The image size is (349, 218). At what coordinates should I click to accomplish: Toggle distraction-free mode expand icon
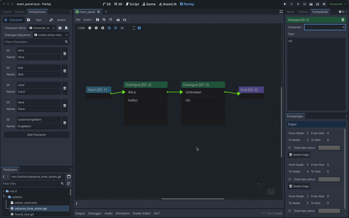point(281,12)
